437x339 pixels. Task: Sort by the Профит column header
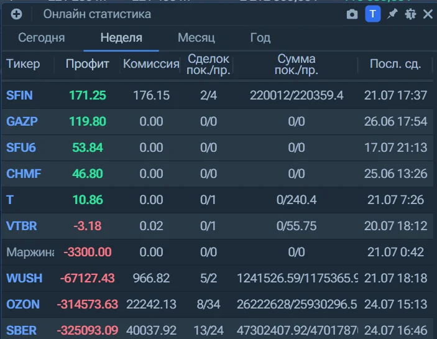(x=87, y=64)
